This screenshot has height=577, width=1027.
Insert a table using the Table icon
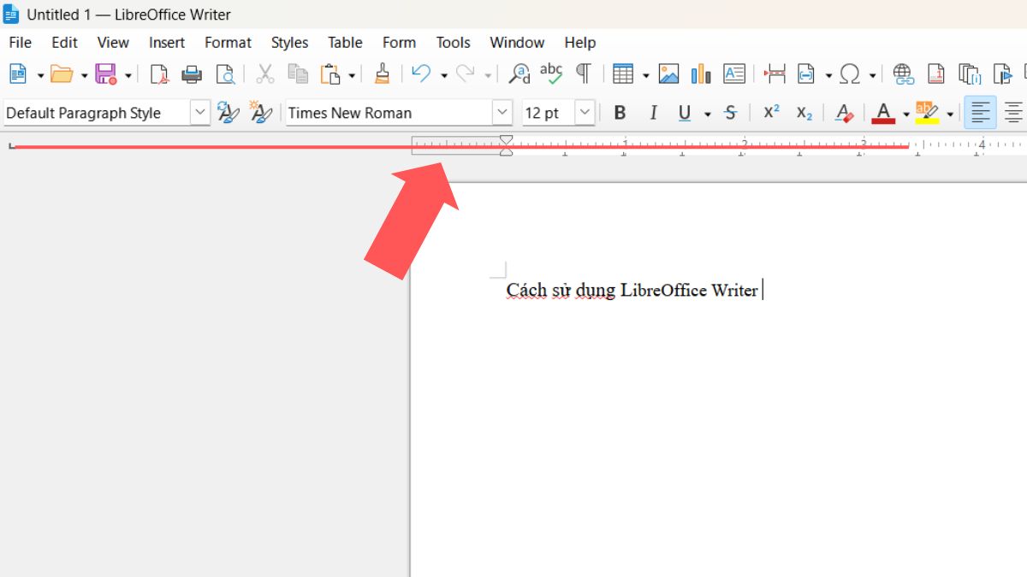click(x=623, y=74)
